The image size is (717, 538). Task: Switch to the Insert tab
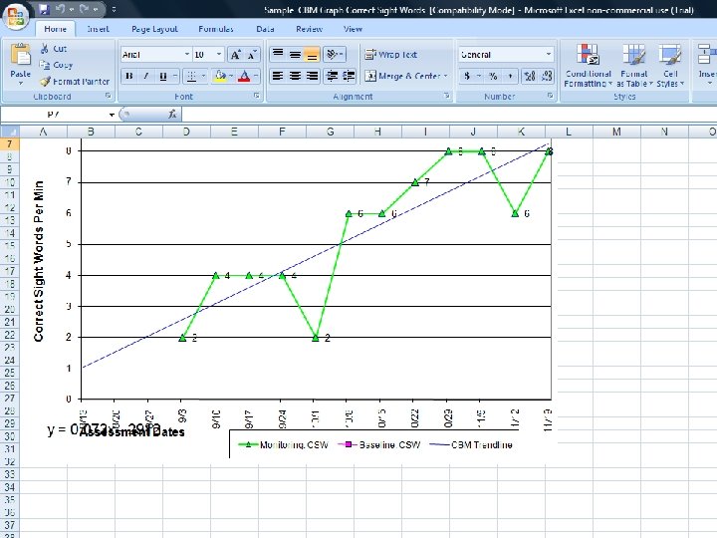(98, 29)
